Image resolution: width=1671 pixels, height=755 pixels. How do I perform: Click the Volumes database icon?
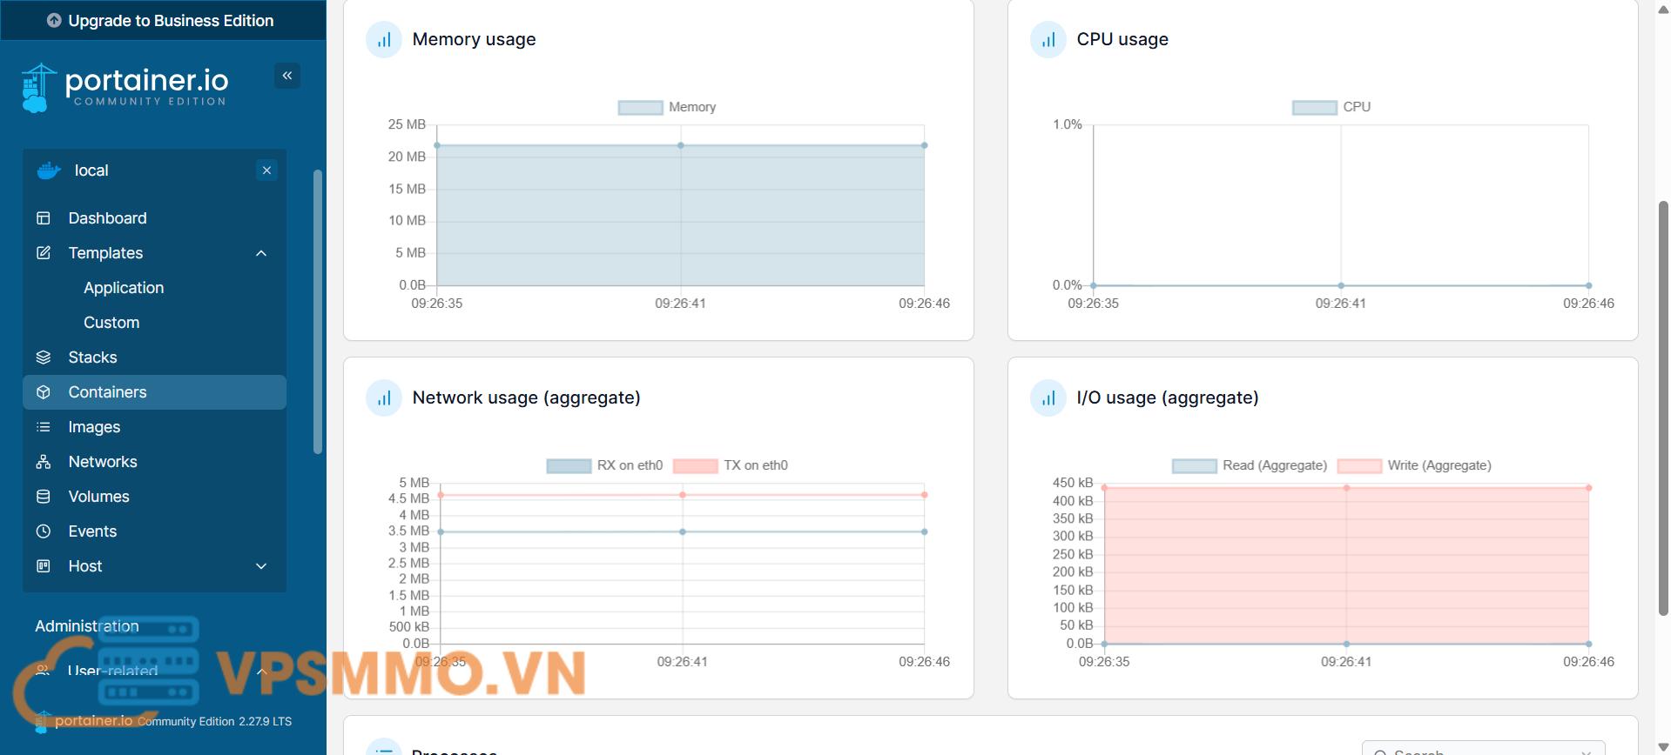(x=44, y=497)
